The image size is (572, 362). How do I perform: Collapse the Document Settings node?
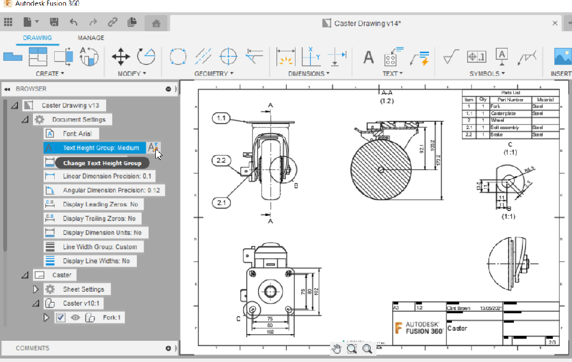[25, 119]
